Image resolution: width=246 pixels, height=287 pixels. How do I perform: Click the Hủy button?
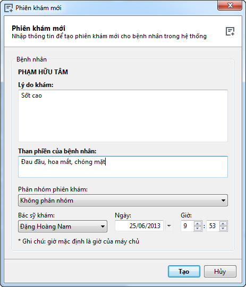220,271
